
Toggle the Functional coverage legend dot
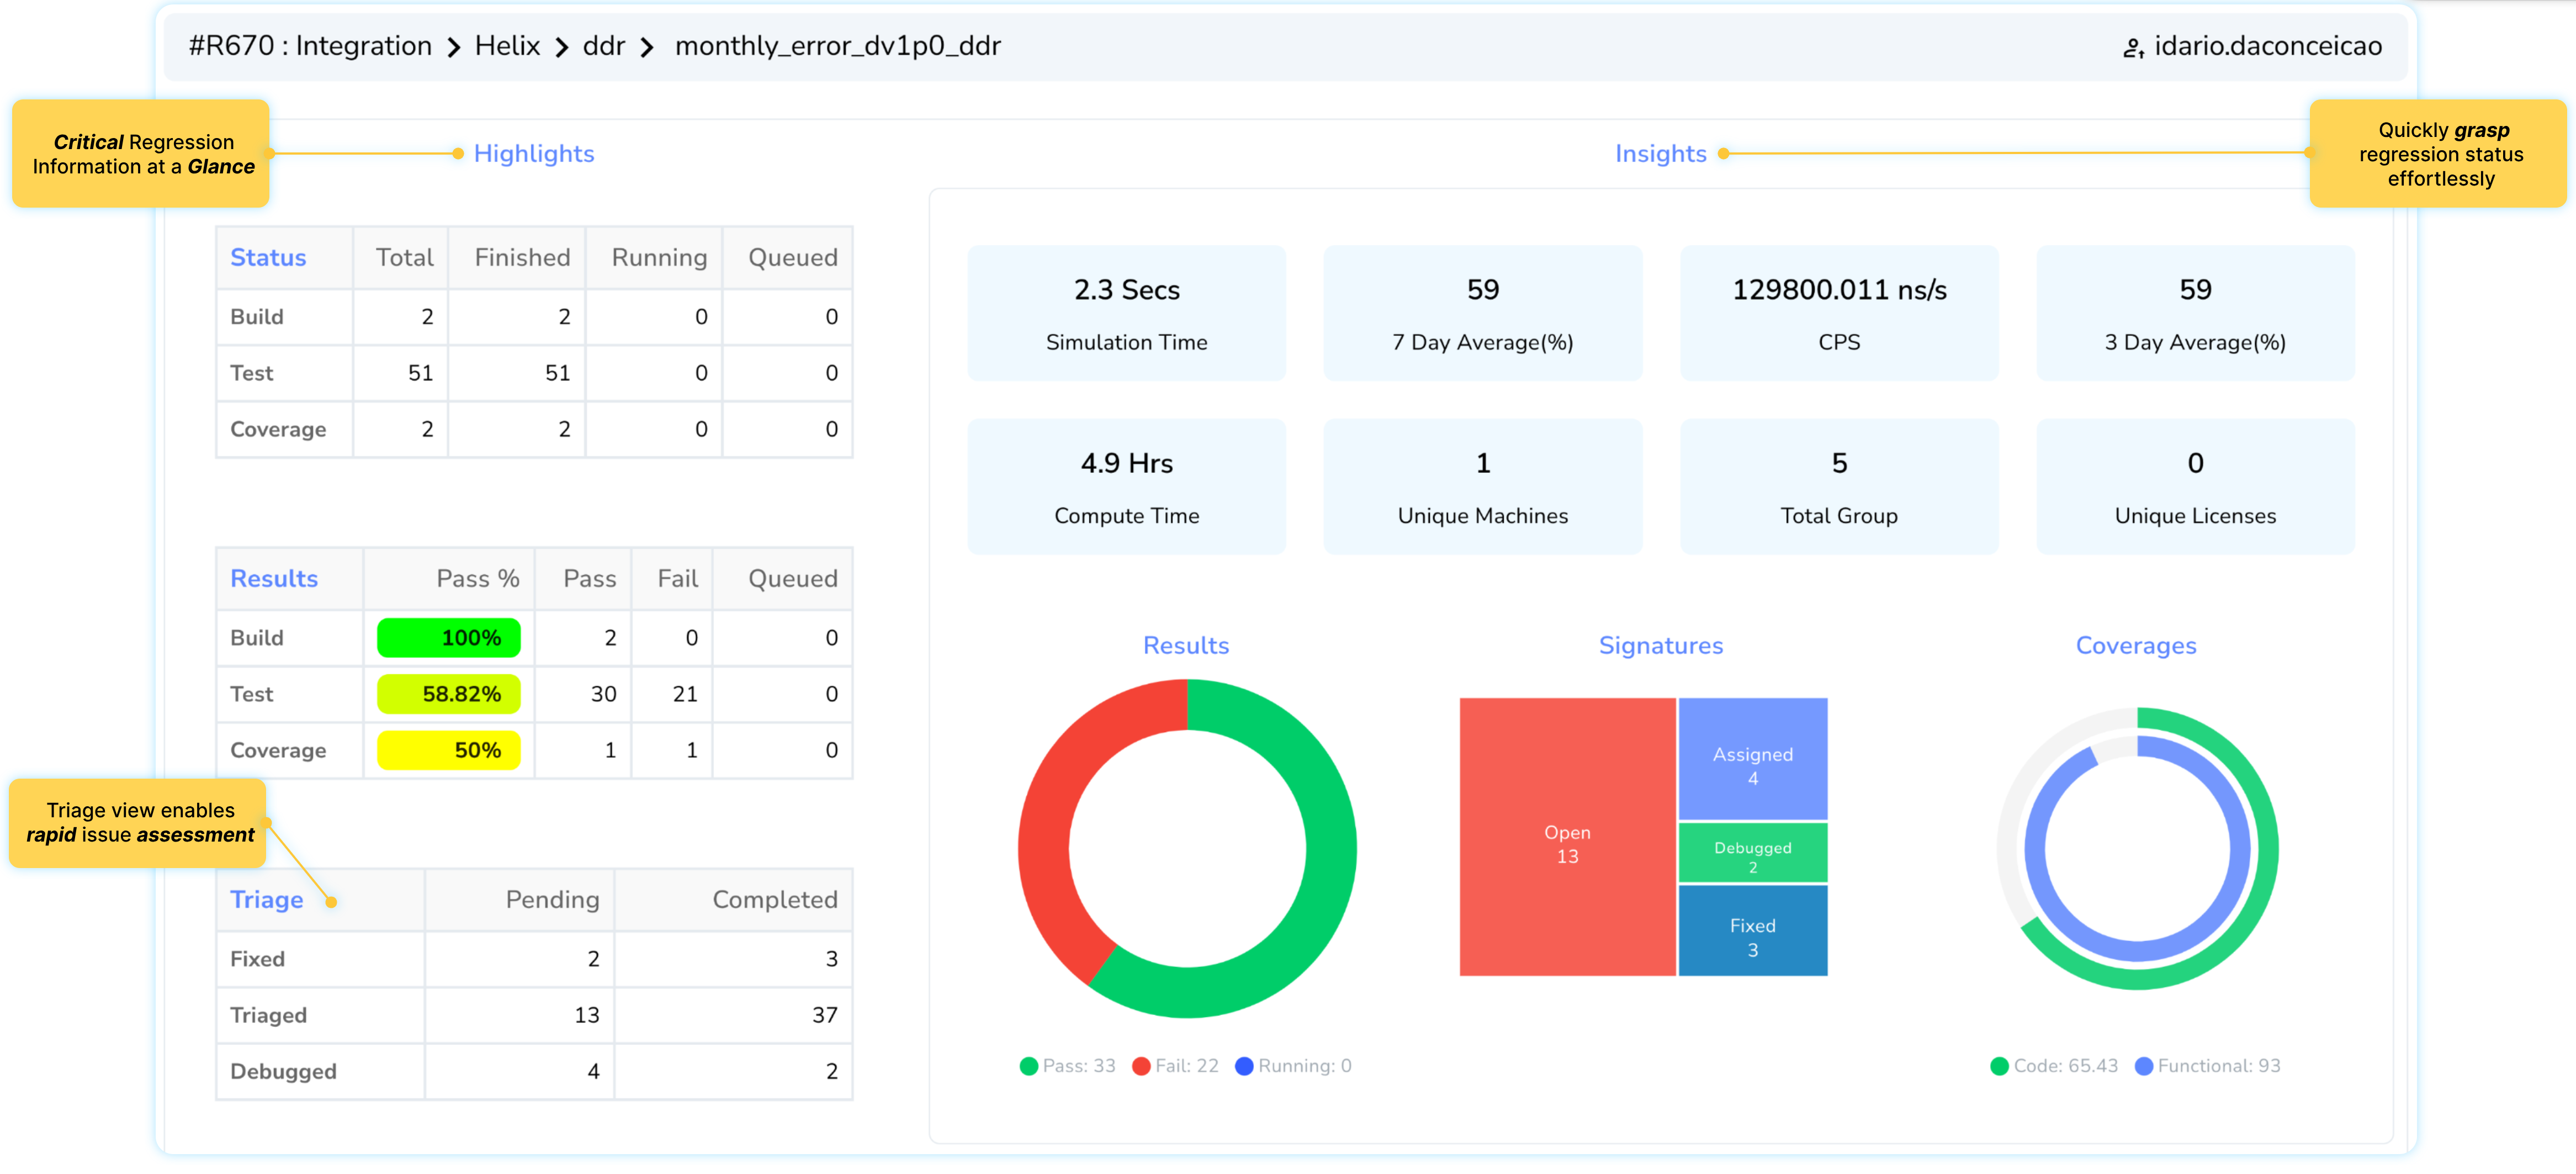2144,1066
